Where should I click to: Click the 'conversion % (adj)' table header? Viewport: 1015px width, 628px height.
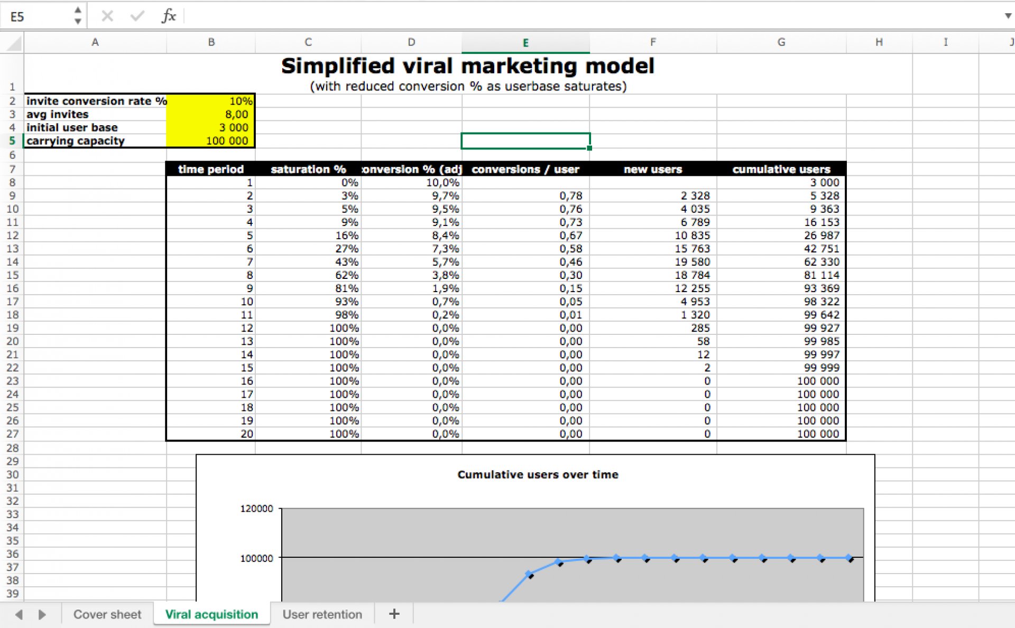(411, 169)
